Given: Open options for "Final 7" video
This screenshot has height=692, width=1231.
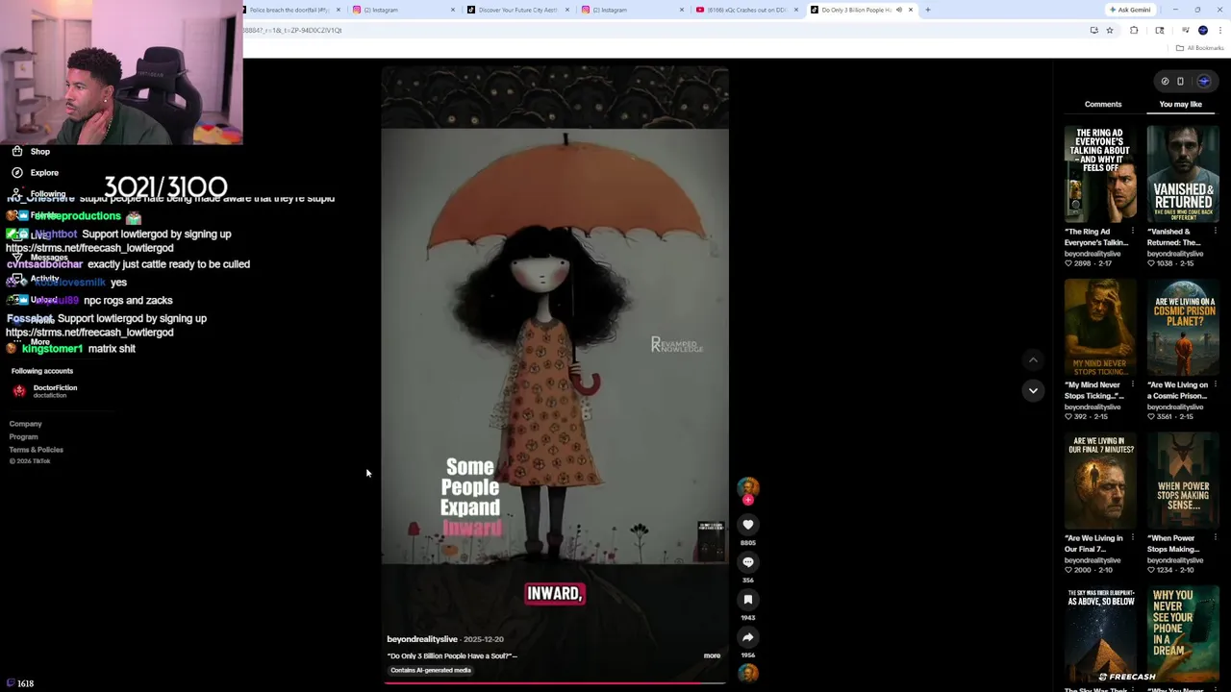Looking at the screenshot, I should point(1132,538).
